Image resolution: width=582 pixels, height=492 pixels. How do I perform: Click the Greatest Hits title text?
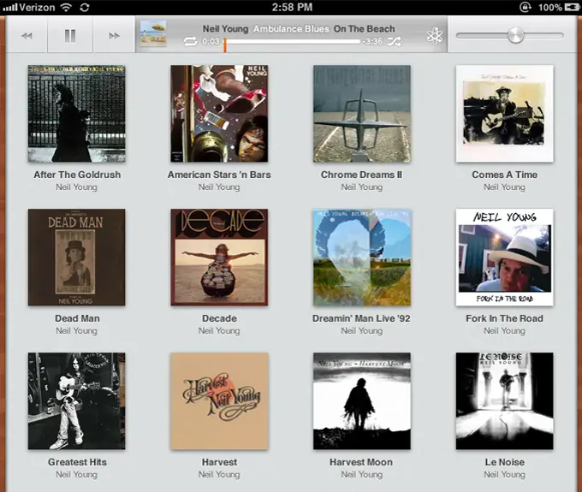[x=77, y=462]
